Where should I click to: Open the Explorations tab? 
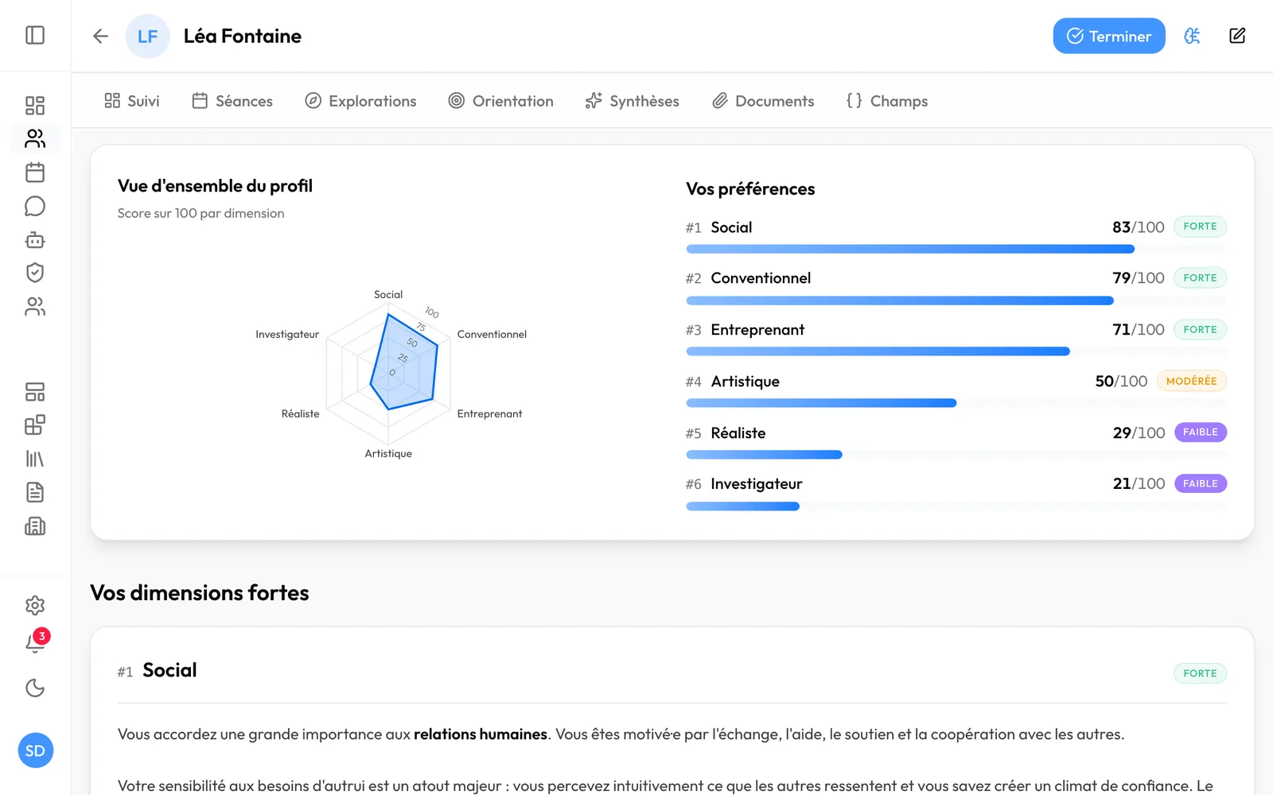(x=360, y=101)
